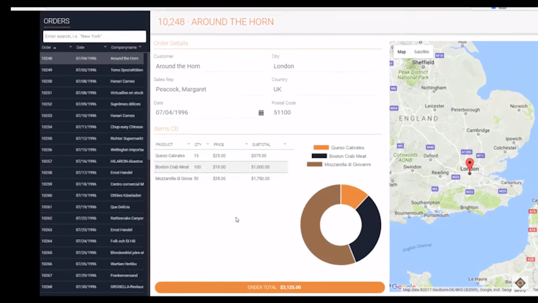This screenshot has height=303, width=538.
Task: Click the Sales Rep field
Action: pos(208,89)
